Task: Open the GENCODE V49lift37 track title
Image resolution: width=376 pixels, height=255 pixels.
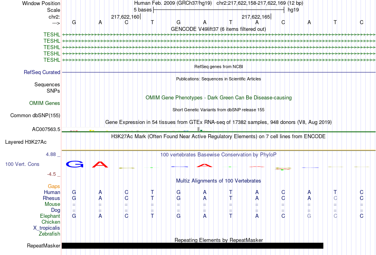Action: click(218, 29)
